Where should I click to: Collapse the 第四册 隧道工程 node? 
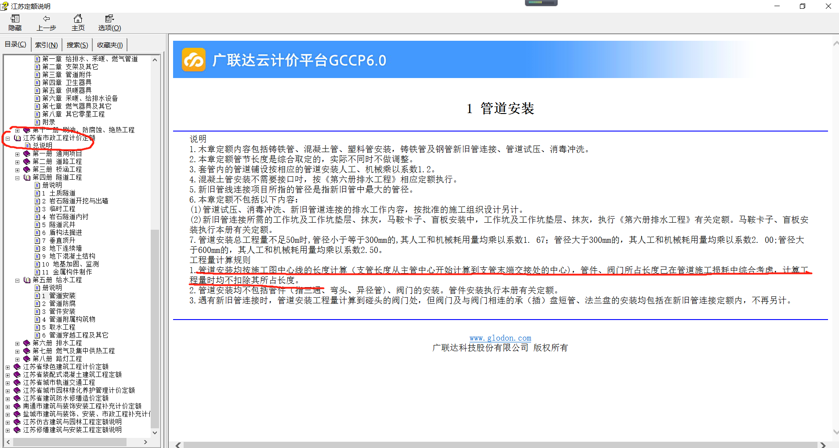pos(17,178)
